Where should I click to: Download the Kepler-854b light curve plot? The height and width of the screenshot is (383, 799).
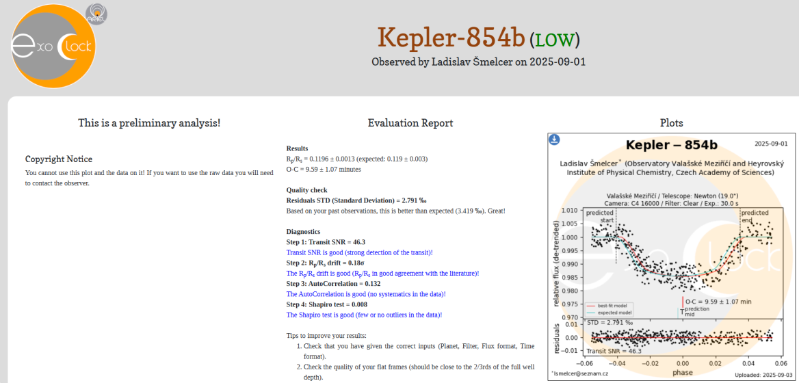tap(555, 140)
